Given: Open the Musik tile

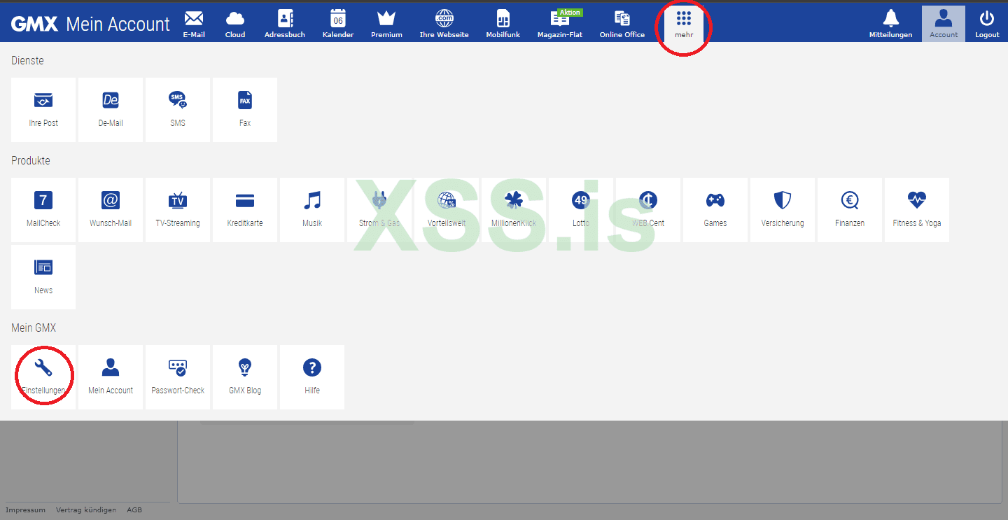Looking at the screenshot, I should click(312, 210).
